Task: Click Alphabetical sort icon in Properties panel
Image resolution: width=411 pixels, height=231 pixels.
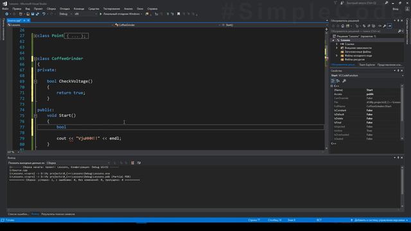Action: [x=338, y=81]
